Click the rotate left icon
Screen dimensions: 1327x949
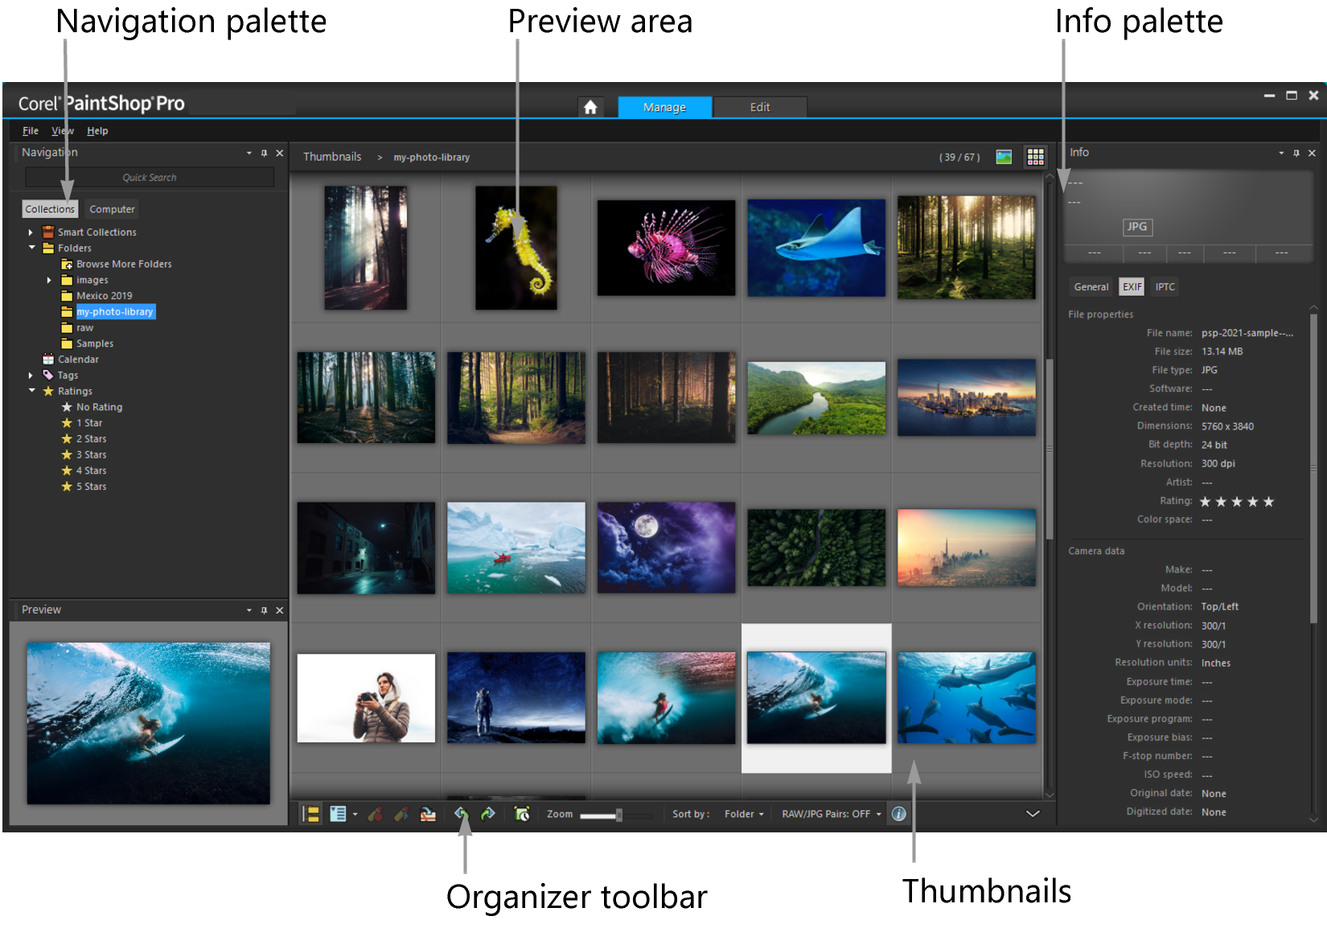point(462,814)
